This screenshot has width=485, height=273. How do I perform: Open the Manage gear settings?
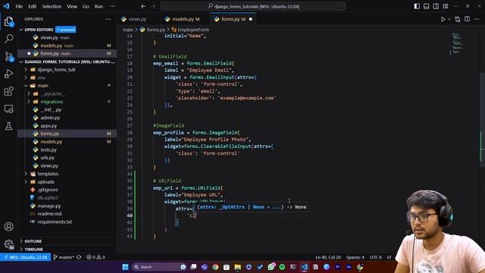8,244
